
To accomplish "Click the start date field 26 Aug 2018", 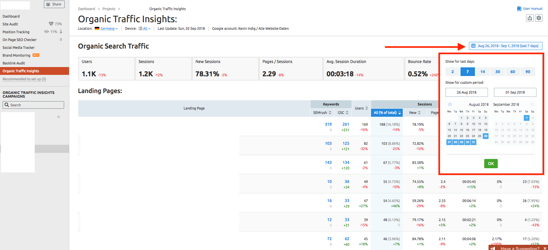I will coord(467,92).
